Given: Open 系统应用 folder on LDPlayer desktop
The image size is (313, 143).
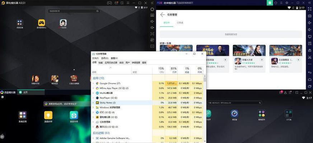Looking at the screenshot, I should coord(20,23).
